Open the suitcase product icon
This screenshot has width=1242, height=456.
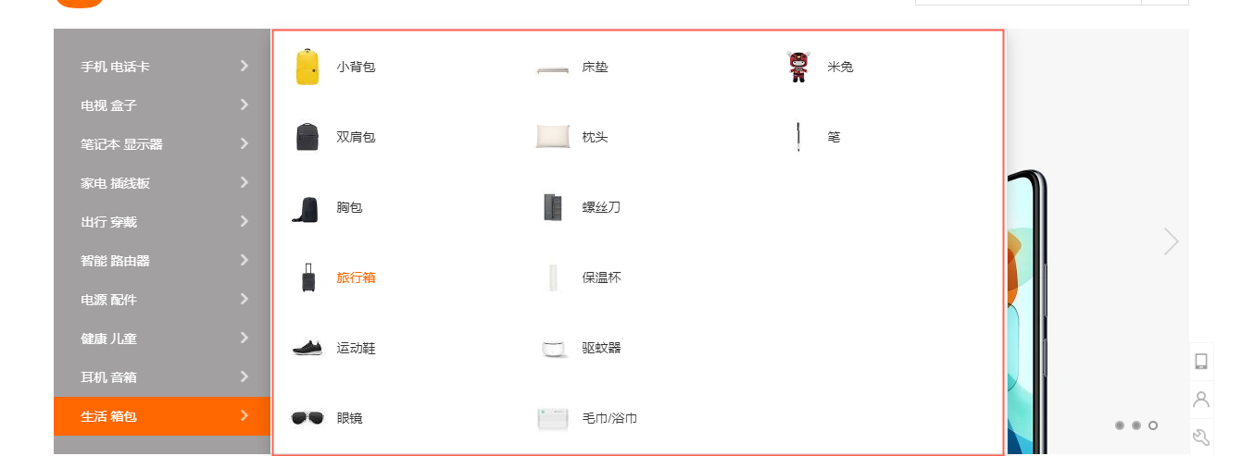(307, 277)
